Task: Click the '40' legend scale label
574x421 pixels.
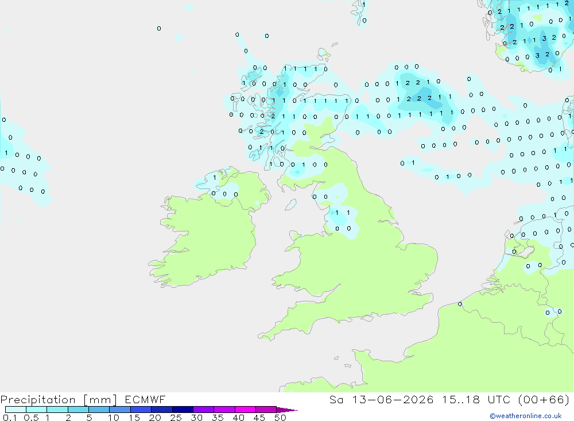Action: [x=238, y=418]
